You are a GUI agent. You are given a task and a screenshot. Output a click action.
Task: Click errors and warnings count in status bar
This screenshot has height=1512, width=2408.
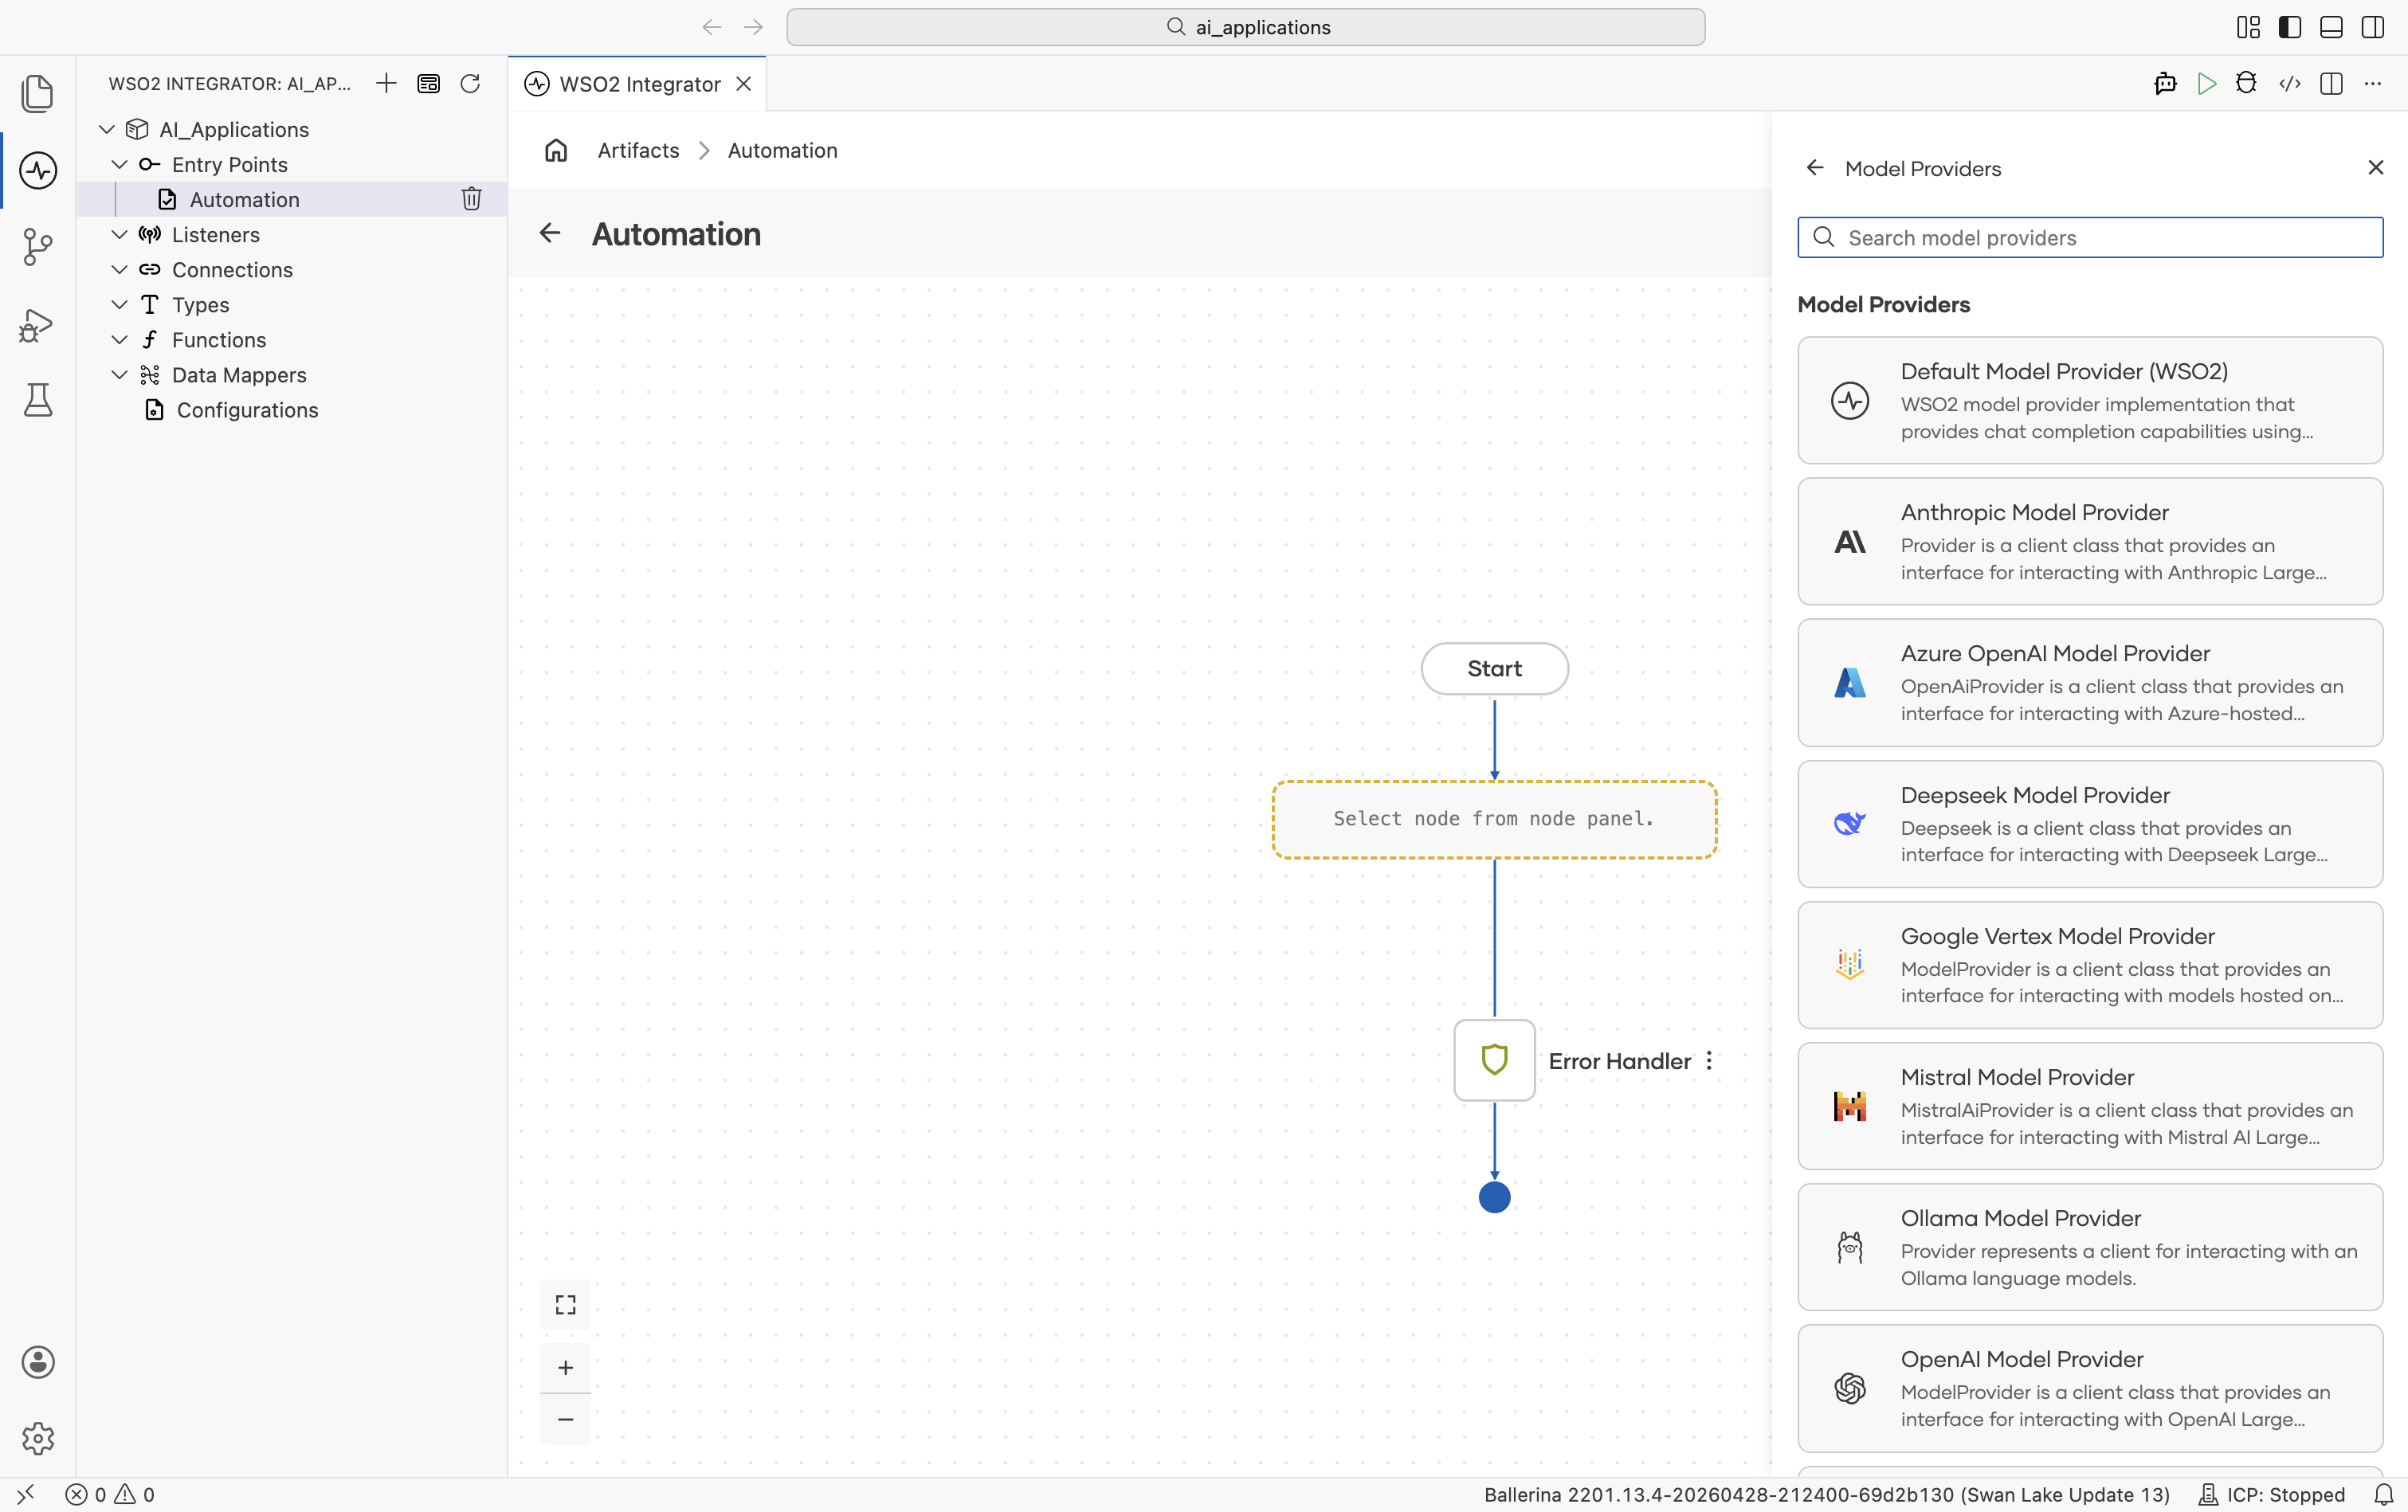tap(110, 1494)
